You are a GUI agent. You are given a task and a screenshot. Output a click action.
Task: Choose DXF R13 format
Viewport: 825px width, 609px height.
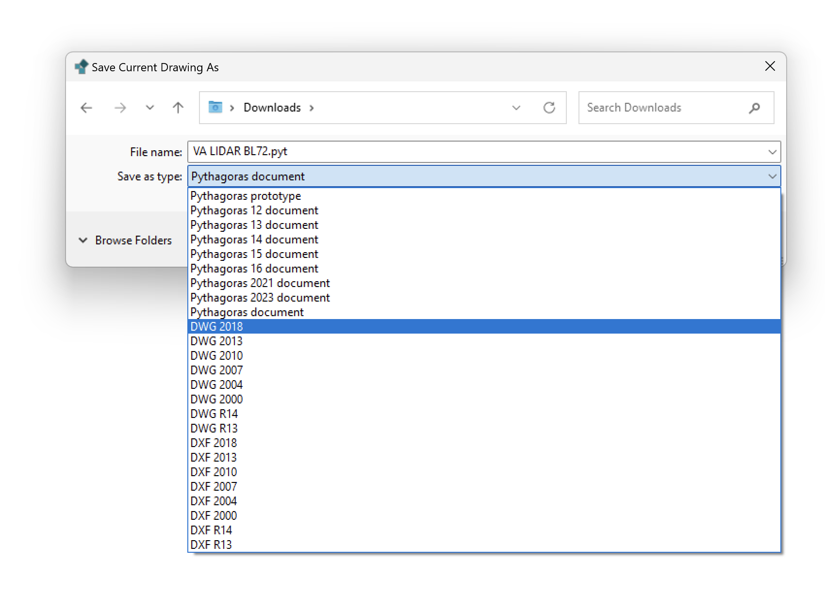click(x=484, y=545)
